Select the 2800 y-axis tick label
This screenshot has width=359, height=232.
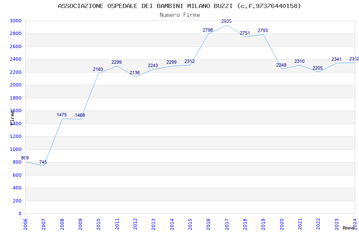tap(16, 34)
